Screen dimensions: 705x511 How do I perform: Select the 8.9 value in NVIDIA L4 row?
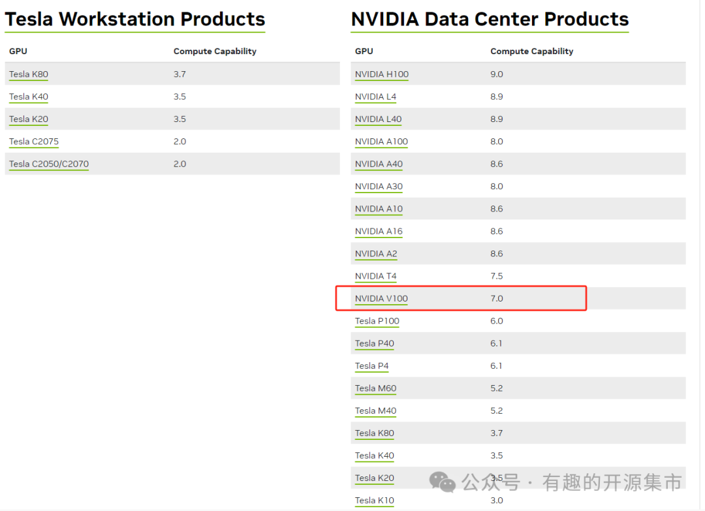click(x=496, y=97)
